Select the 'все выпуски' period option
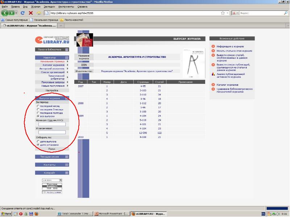The width and height of the screenshot is (290, 217). [x=38, y=116]
